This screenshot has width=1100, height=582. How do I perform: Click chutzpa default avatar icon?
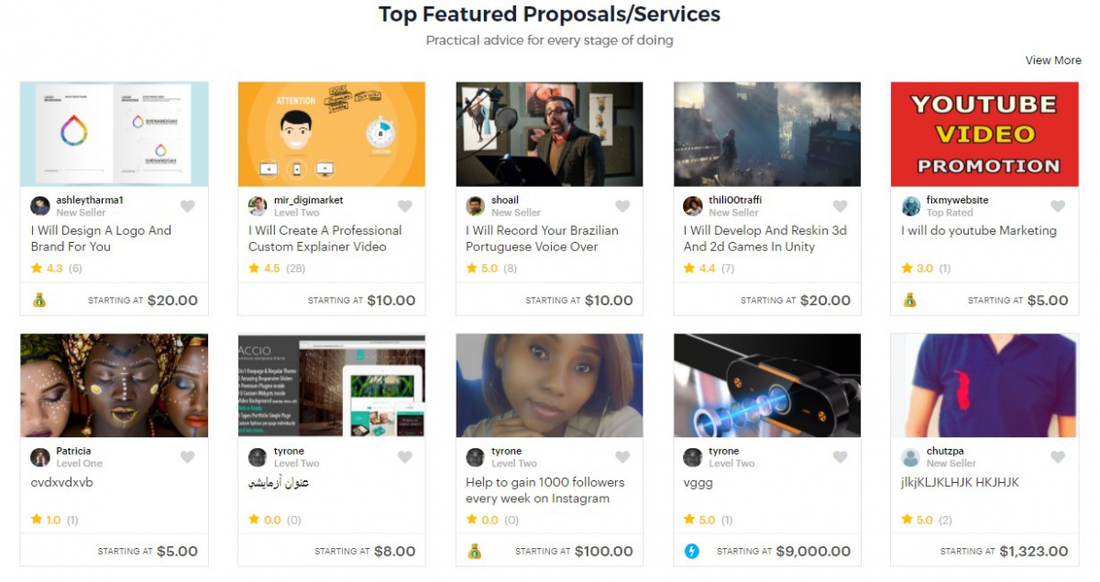(x=910, y=457)
